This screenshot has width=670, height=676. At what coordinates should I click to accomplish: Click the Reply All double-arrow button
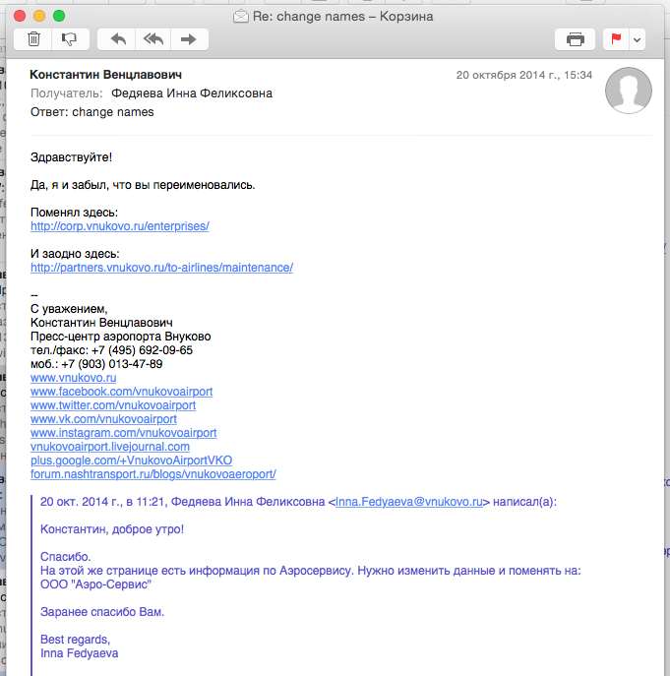tap(152, 39)
